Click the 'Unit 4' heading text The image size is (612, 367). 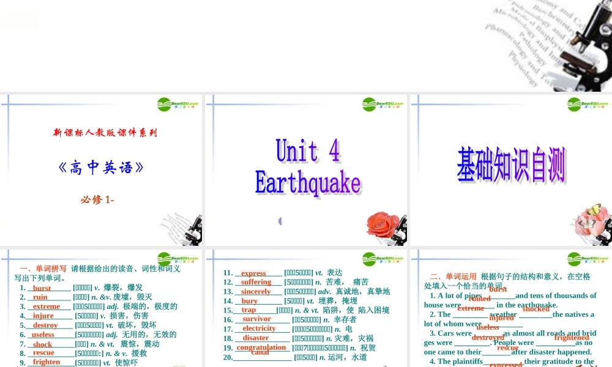coord(308,151)
